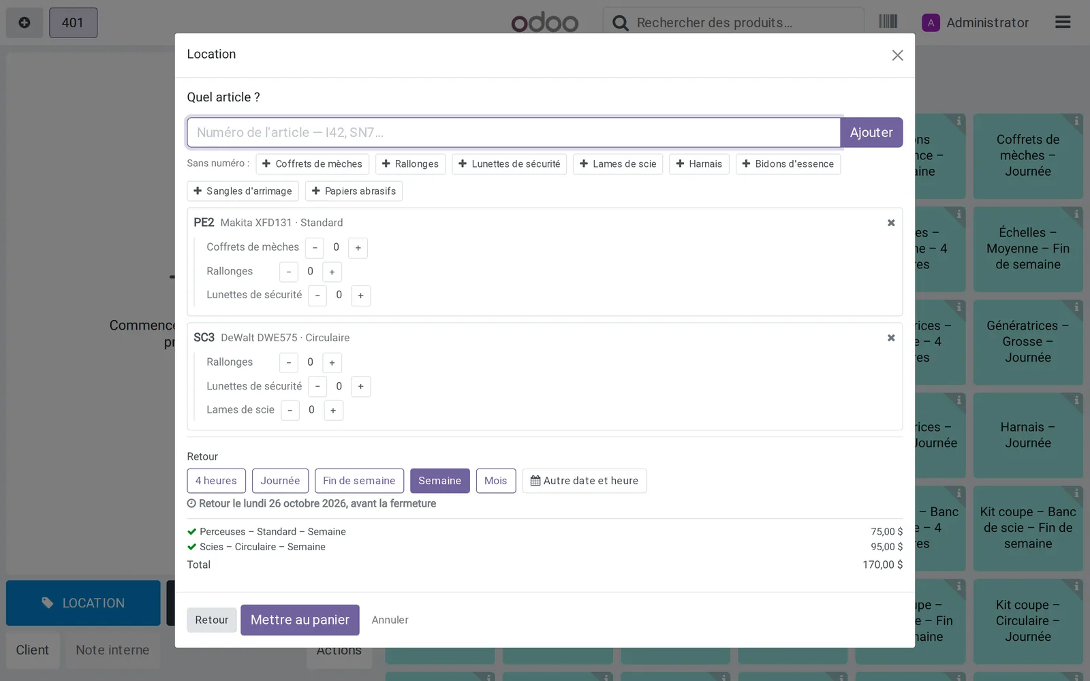The width and height of the screenshot is (1090, 681).
Task: Click the article number input field
Action: pyautogui.click(x=514, y=133)
